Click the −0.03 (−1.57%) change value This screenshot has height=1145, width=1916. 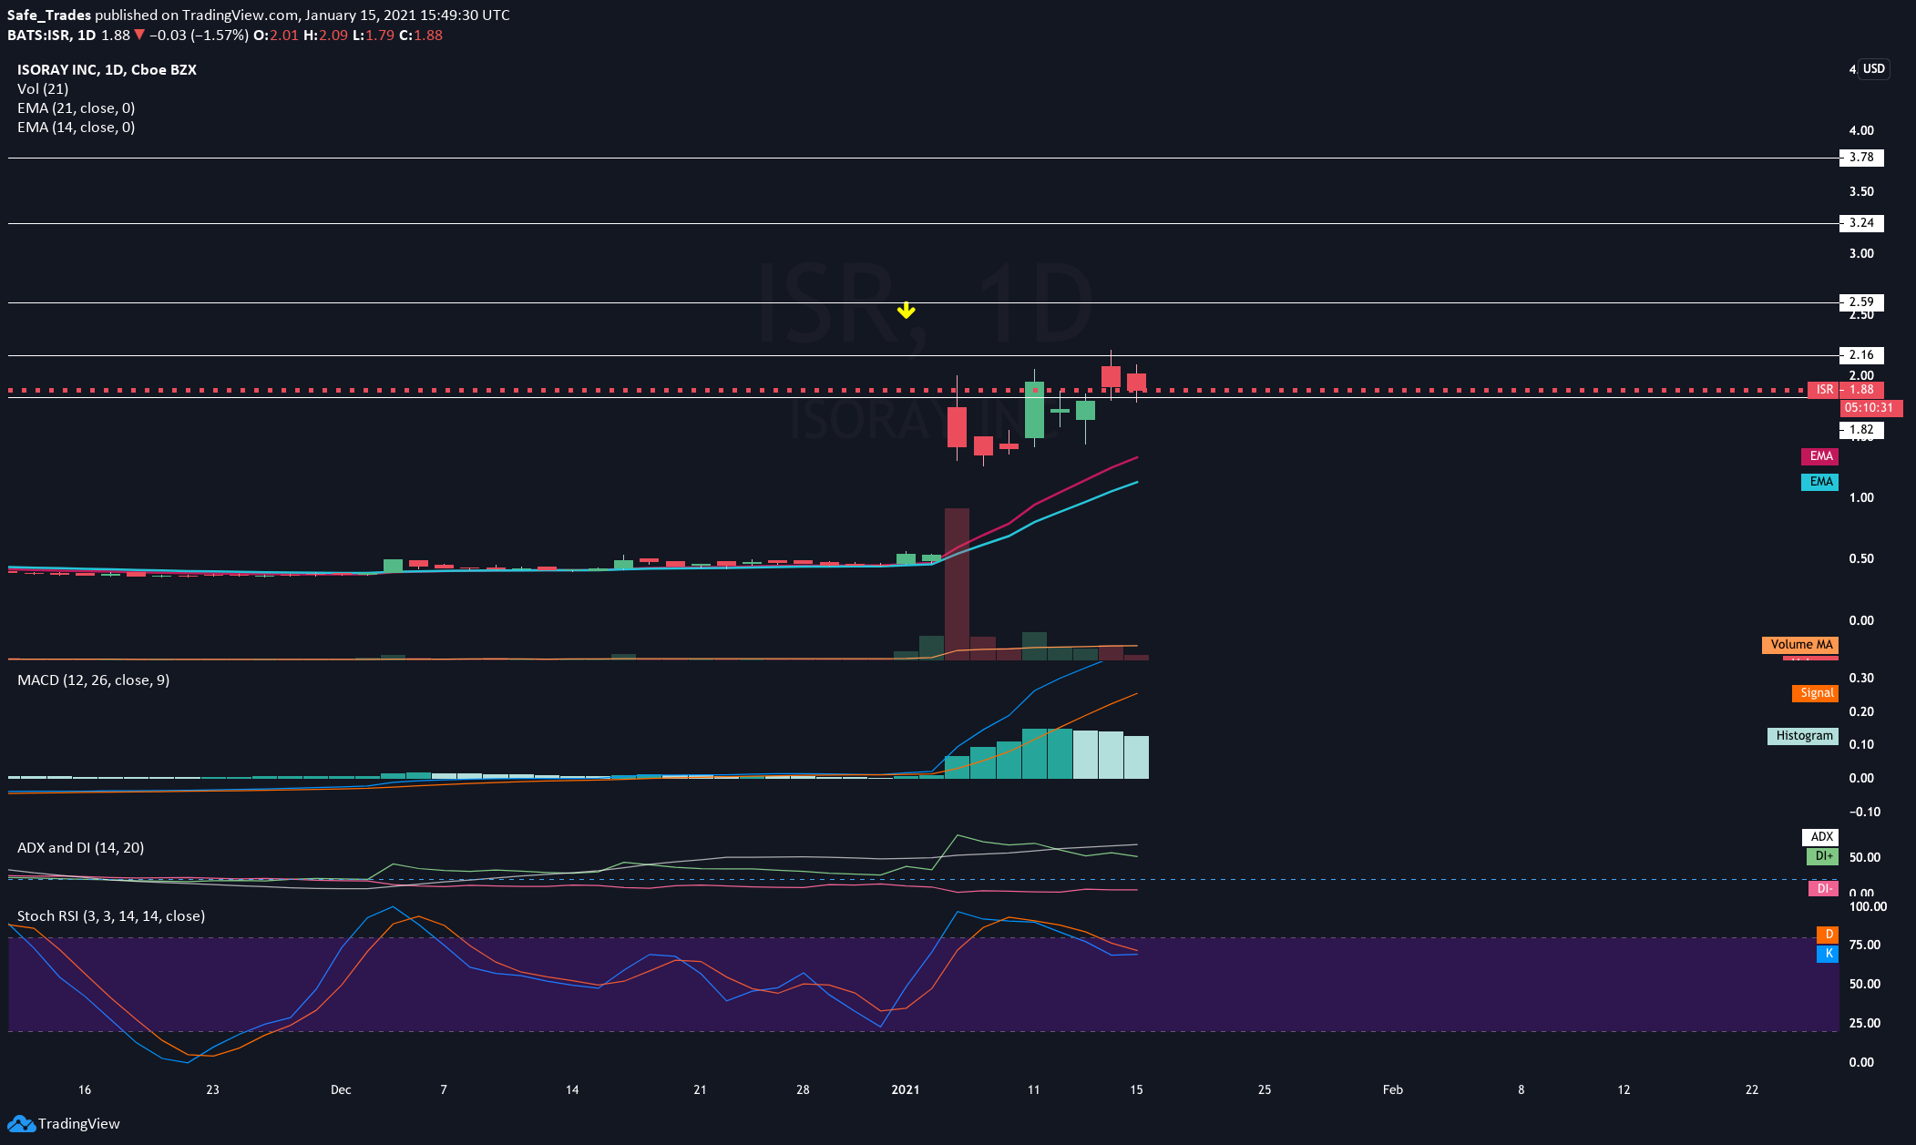pyautogui.click(x=199, y=36)
